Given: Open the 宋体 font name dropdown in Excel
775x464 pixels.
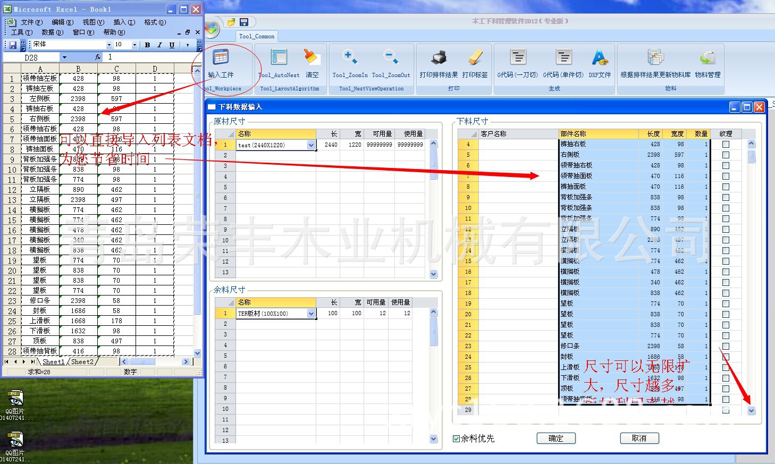Looking at the screenshot, I should point(109,45).
